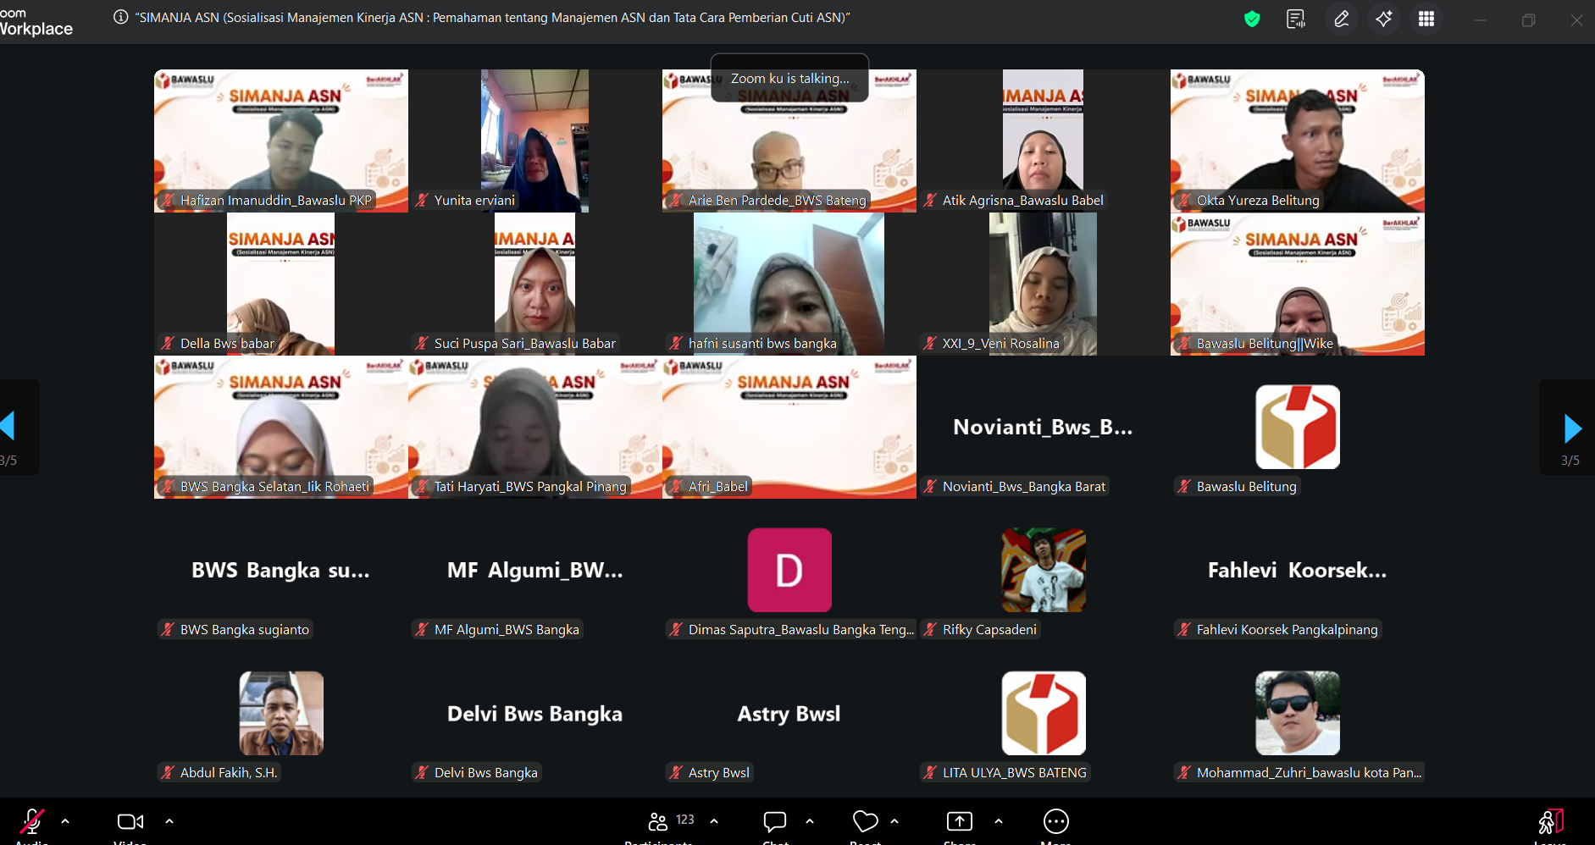Change layout using the grid view icon
The image size is (1595, 845).
coord(1426,19)
